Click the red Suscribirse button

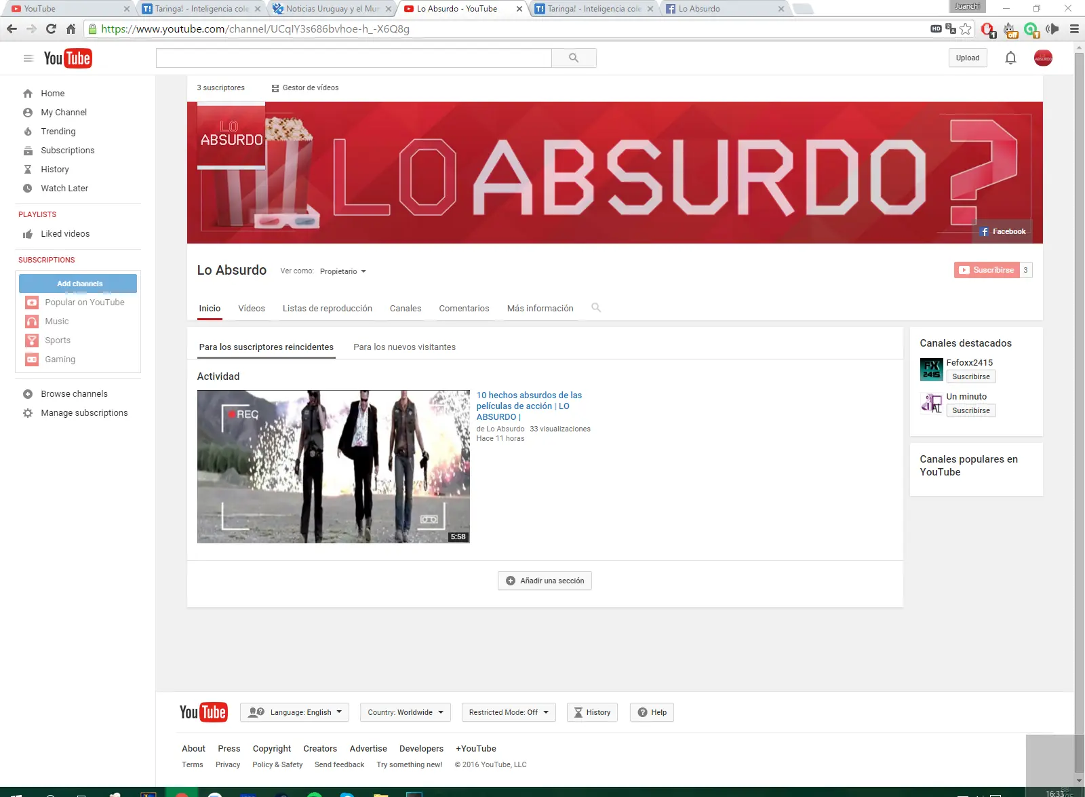click(x=987, y=270)
